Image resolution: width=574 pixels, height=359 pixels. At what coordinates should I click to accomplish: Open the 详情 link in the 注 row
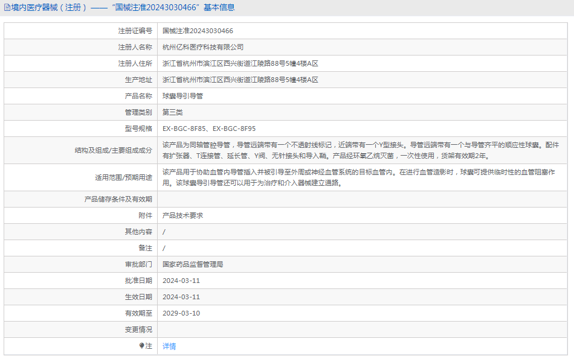(169, 346)
